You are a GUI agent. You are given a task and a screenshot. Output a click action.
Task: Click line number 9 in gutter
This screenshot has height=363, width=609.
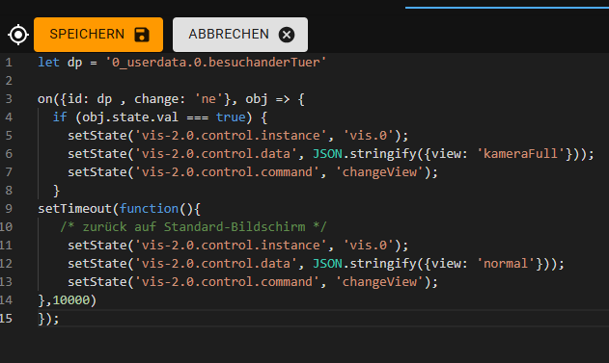pyautogui.click(x=9, y=209)
